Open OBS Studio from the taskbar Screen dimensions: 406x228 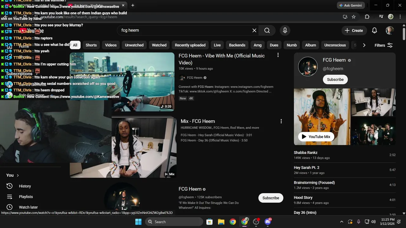pyautogui.click(x=256, y=222)
